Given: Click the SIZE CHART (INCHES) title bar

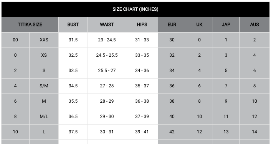Looking at the screenshot, I should (135, 9).
